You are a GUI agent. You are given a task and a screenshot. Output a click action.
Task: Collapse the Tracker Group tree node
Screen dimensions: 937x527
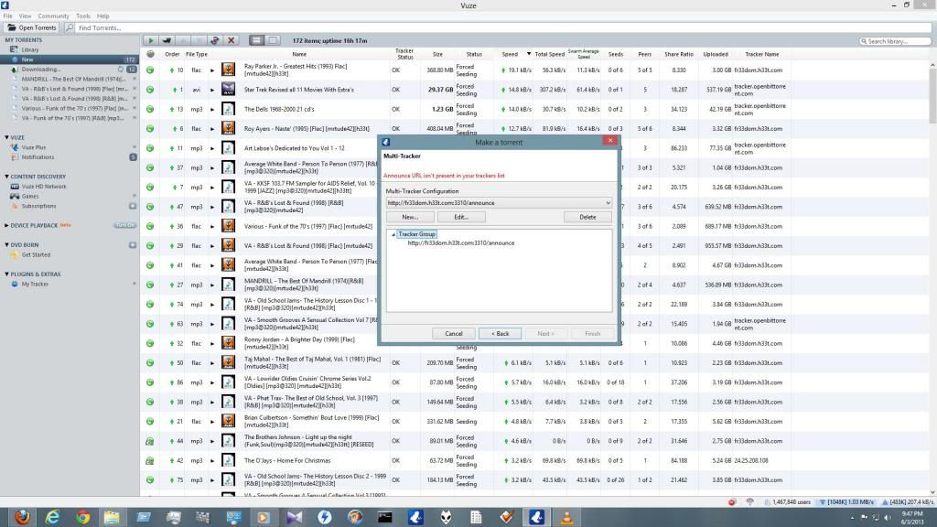[x=393, y=235]
